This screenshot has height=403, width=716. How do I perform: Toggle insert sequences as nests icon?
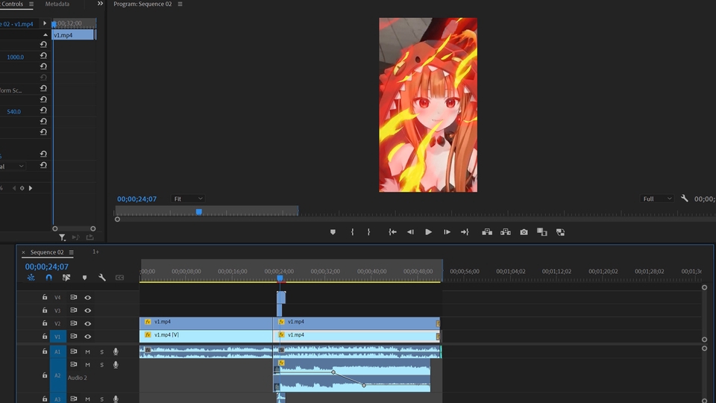click(31, 278)
